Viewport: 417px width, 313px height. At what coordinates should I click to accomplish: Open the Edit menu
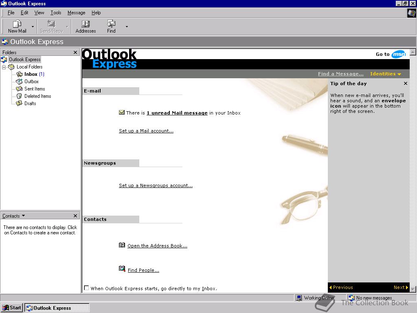pyautogui.click(x=24, y=13)
